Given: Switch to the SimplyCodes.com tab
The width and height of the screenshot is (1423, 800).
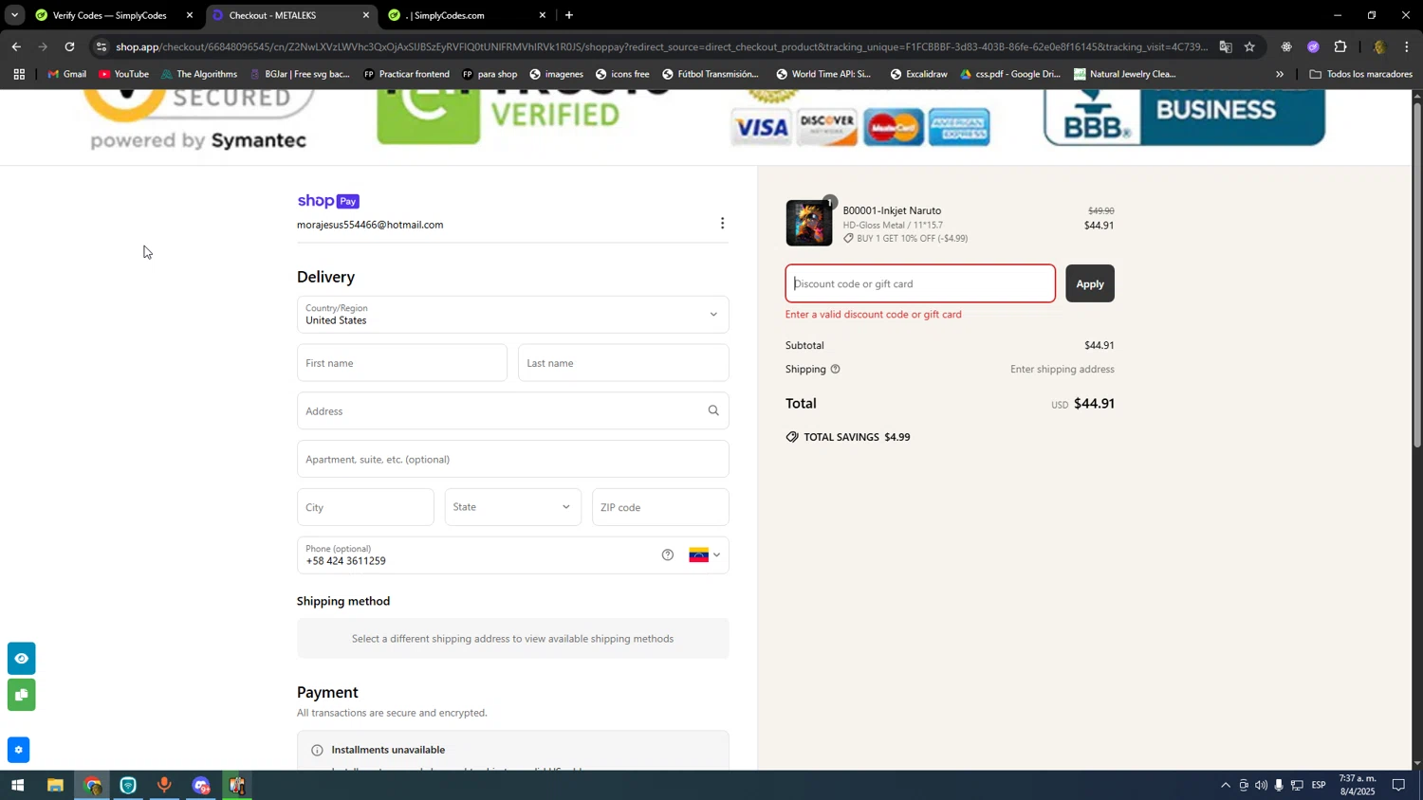Looking at the screenshot, I should (465, 15).
